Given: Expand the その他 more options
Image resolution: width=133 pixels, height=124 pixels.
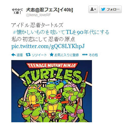Looking at the screenshot, I should (93, 55).
